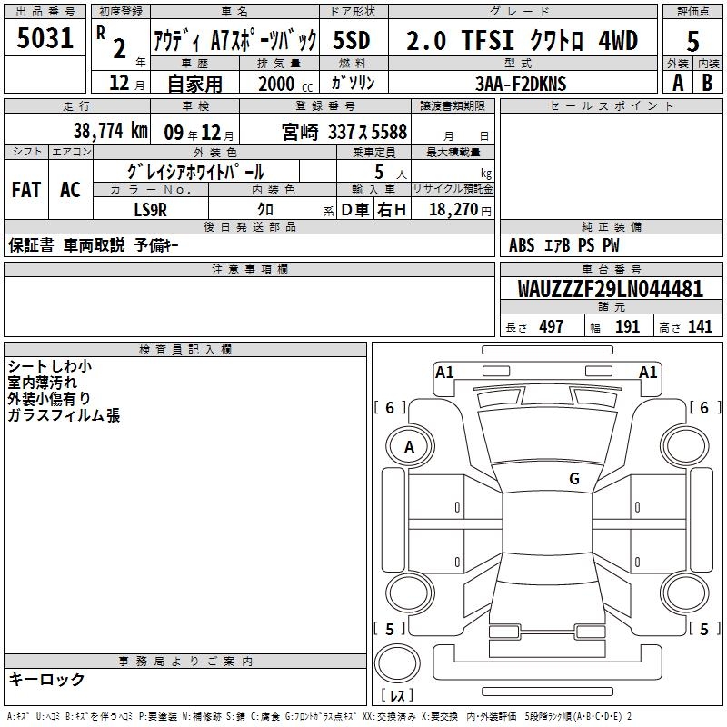
Task: Select the A1 mark at left bumper corner
Action: pyautogui.click(x=444, y=372)
